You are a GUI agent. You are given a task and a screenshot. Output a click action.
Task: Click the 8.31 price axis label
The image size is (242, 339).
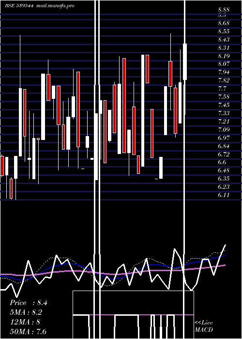tap(224, 48)
